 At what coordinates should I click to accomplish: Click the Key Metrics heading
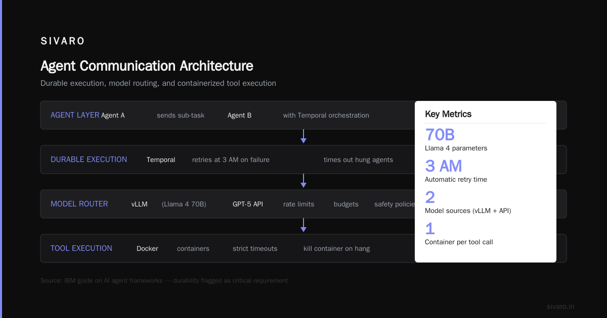point(448,114)
